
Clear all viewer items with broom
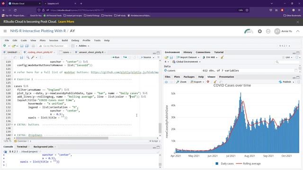(x=215, y=82)
